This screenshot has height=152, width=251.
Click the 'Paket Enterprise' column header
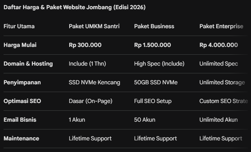[x=221, y=26]
